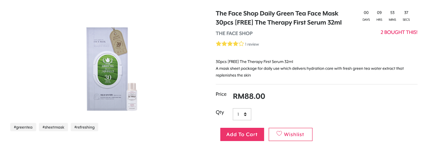Open the #sheetmask tag
Screen dimensions: 427x158
click(53, 127)
